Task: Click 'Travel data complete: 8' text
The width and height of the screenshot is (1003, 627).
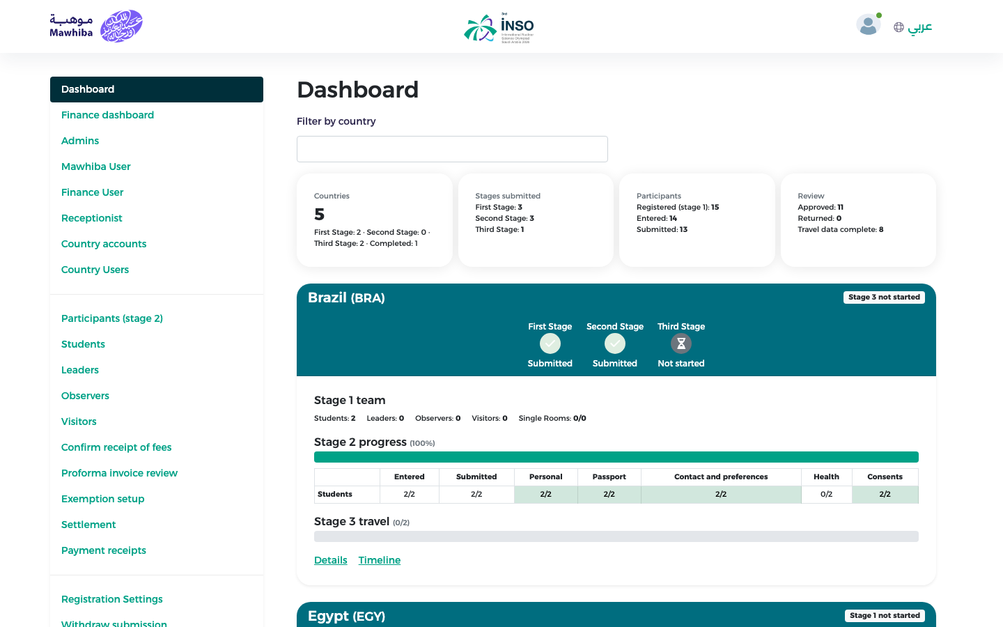Action: [x=841, y=229]
